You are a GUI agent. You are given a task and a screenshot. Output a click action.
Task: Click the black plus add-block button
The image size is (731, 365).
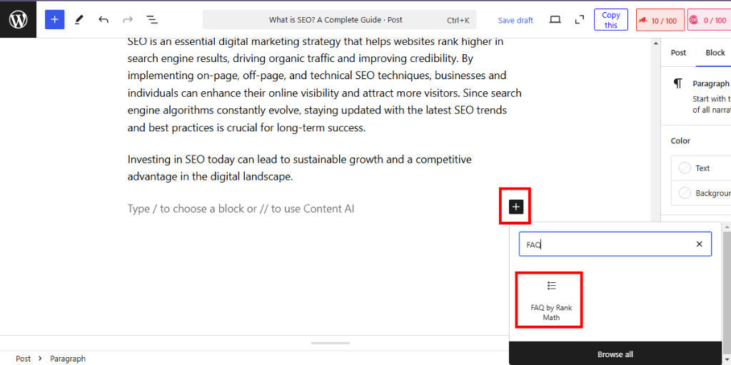pyautogui.click(x=515, y=207)
